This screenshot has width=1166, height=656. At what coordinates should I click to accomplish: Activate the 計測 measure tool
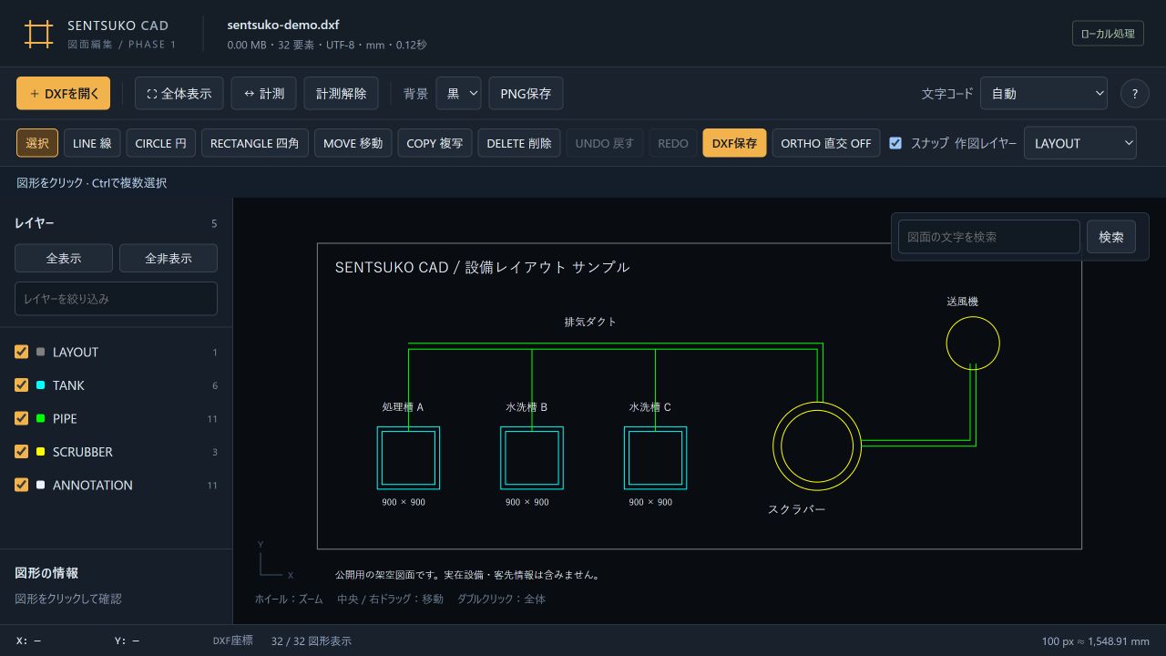coord(264,93)
